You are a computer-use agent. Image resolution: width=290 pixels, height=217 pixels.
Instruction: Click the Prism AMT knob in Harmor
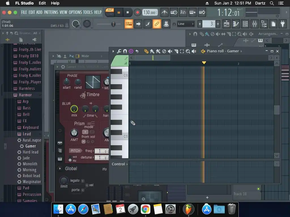(x=74, y=133)
